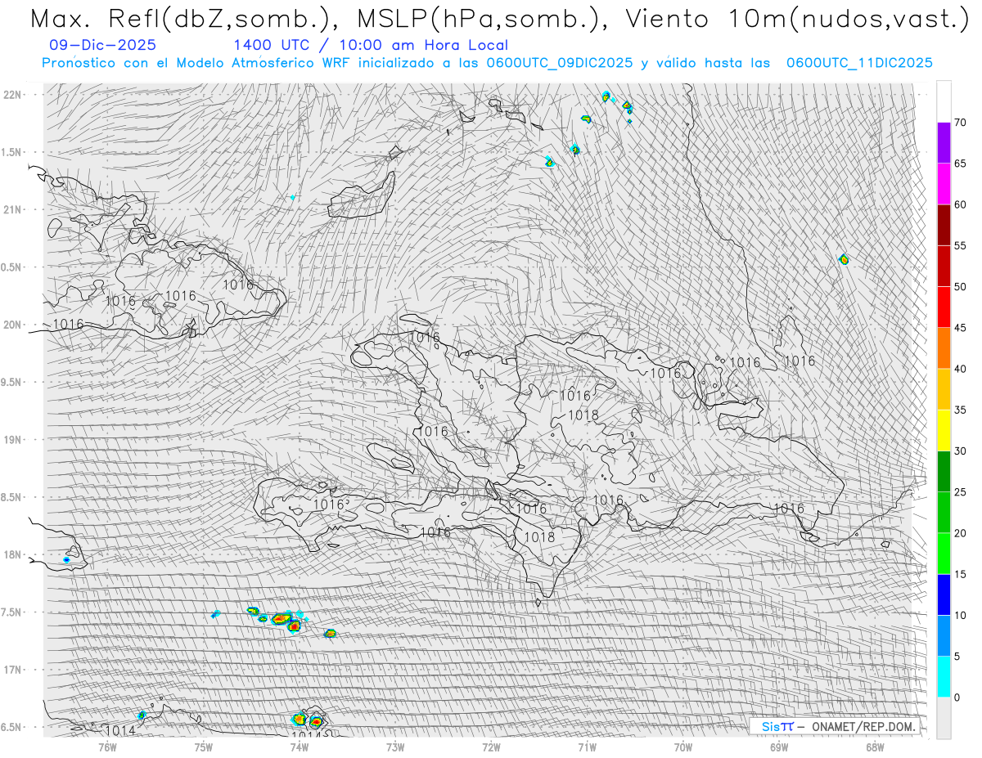Choose the orange 40-45 dBZ legend swatch
This screenshot has height=758, width=982.
pyautogui.click(x=944, y=348)
